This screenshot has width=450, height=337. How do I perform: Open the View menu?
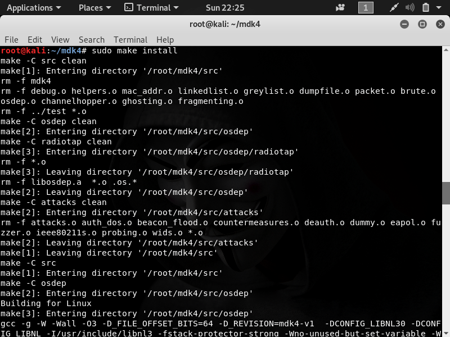click(x=60, y=39)
